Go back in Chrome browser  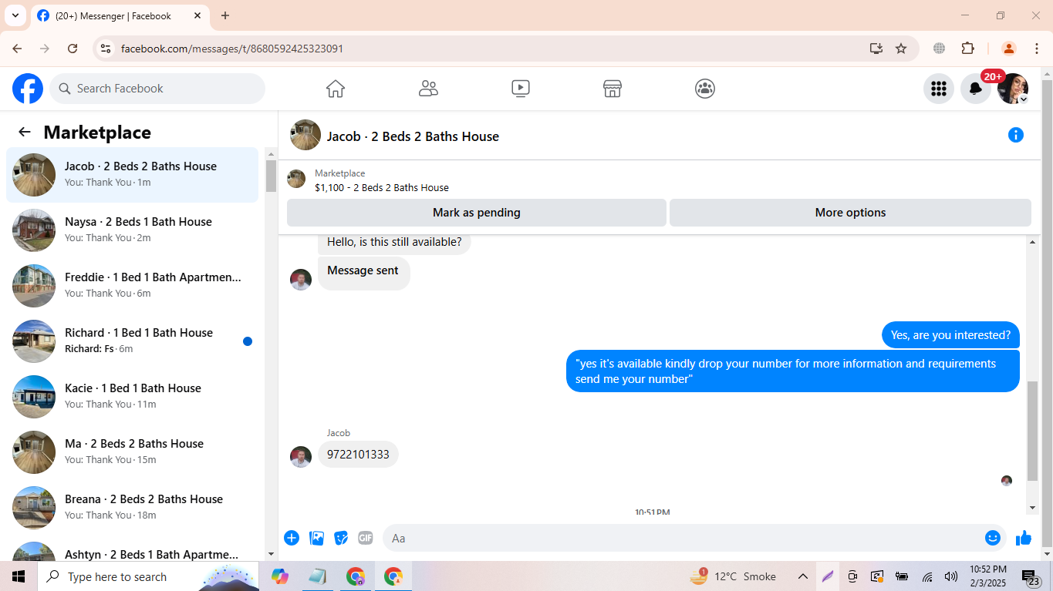(x=17, y=49)
